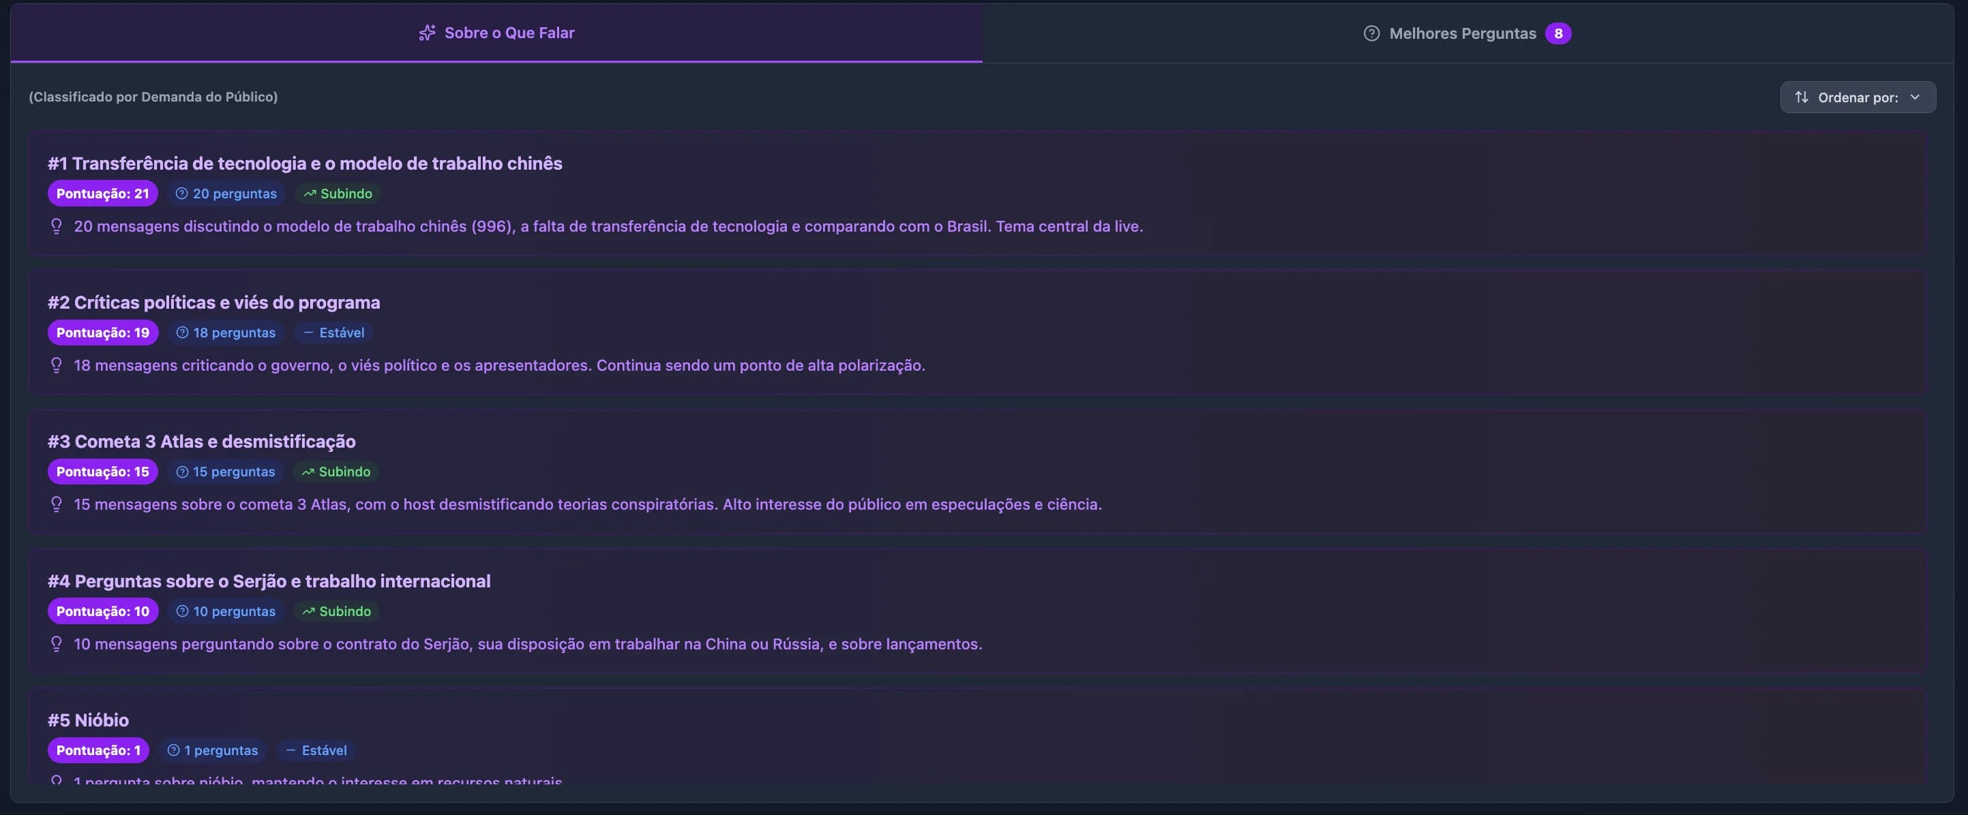Click the Pontuação: 21 score pill
This screenshot has height=815, width=1968.
[102, 194]
